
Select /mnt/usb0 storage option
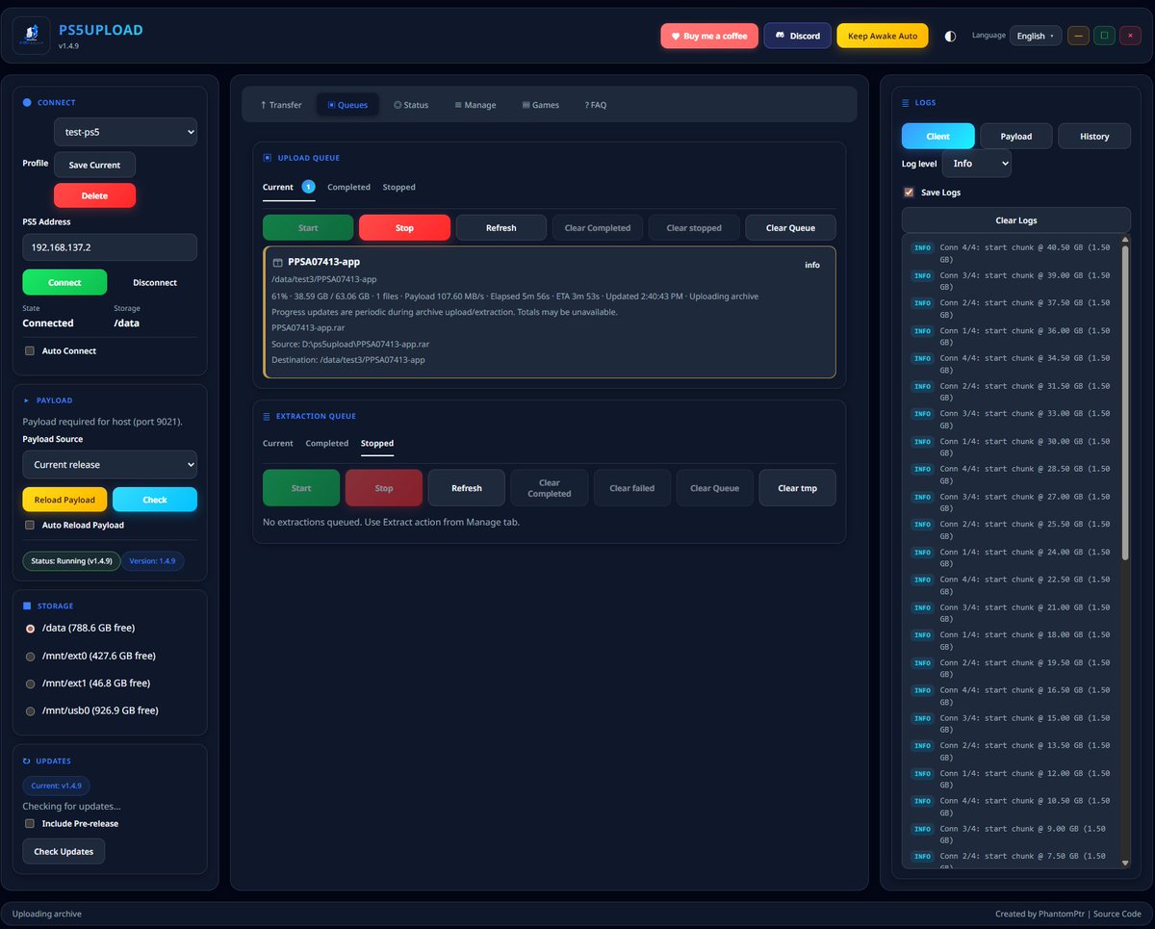(x=30, y=710)
